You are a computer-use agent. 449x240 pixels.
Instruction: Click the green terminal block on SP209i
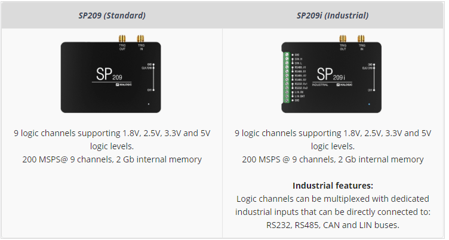click(287, 76)
